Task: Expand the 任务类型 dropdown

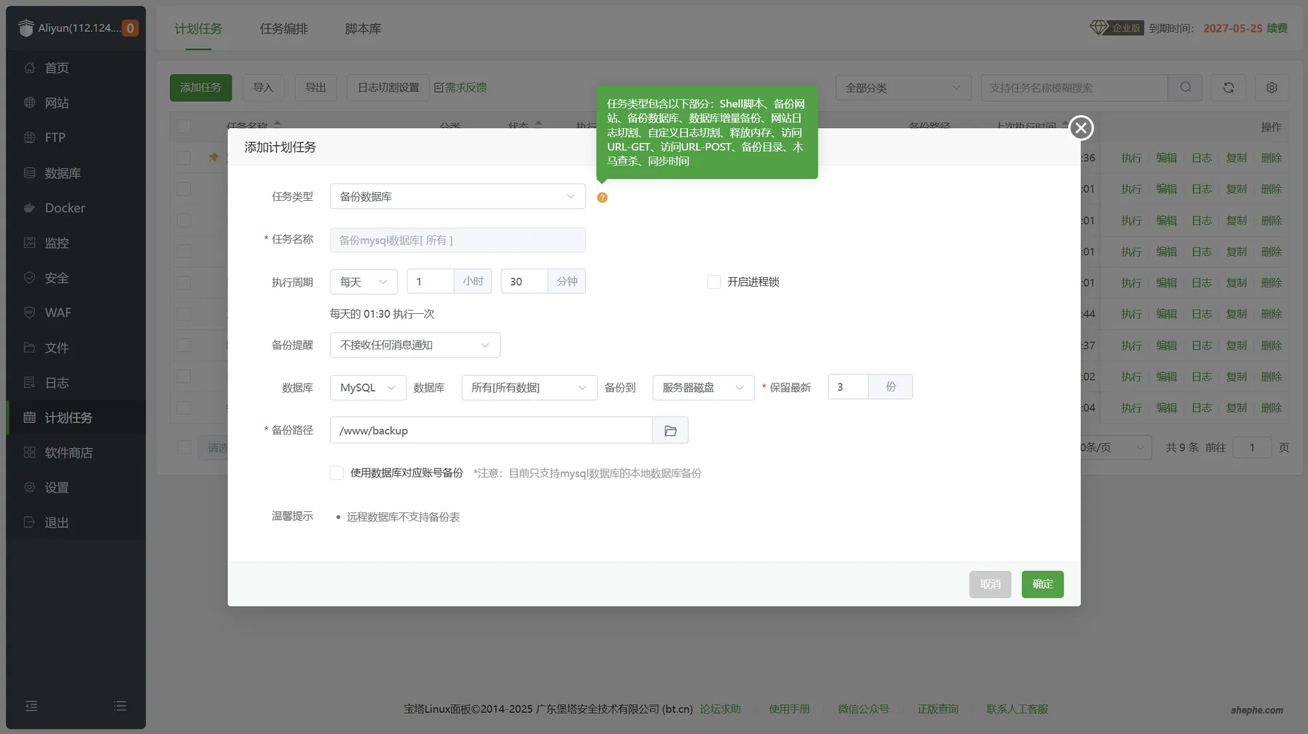Action: (457, 197)
